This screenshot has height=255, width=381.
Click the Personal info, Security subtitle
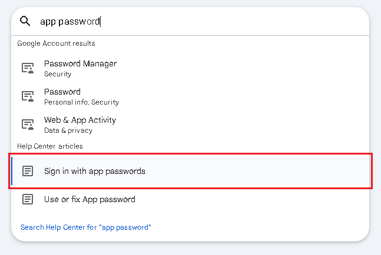(81, 102)
